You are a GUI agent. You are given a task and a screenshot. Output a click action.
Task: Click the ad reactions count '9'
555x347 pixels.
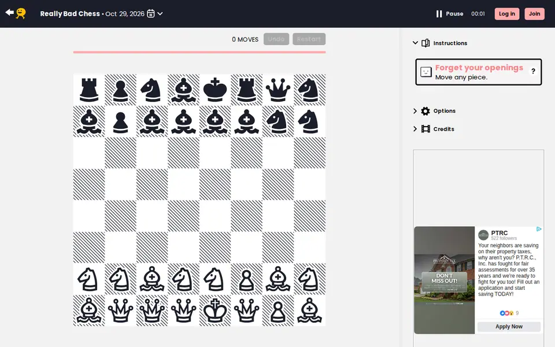(517, 313)
